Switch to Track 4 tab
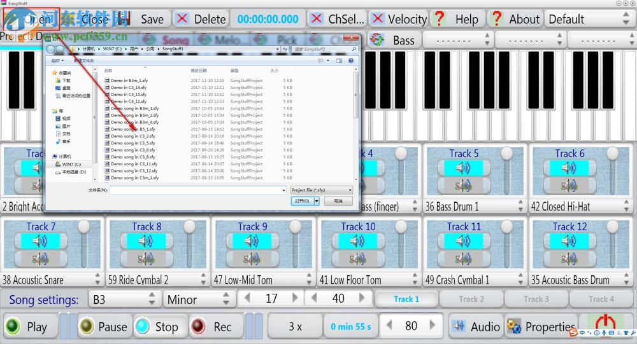This screenshot has height=344, width=637. (601, 299)
